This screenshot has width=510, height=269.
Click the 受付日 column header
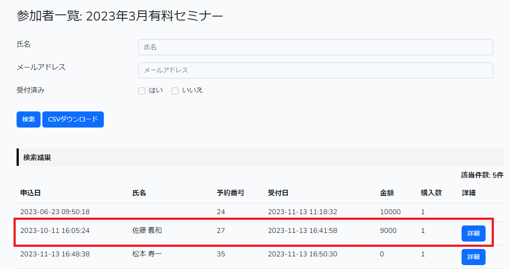click(278, 193)
